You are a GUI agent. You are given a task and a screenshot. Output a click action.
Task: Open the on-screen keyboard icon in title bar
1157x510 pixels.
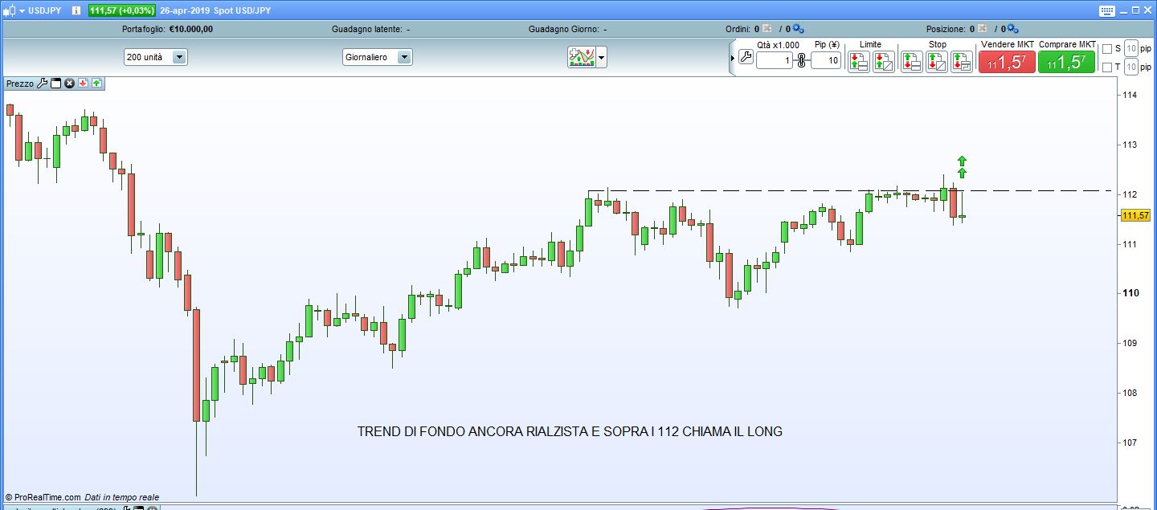tap(1107, 10)
